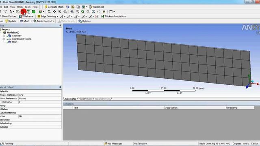Click the mesh connection edge icon before Thicken Annotations

97,16
